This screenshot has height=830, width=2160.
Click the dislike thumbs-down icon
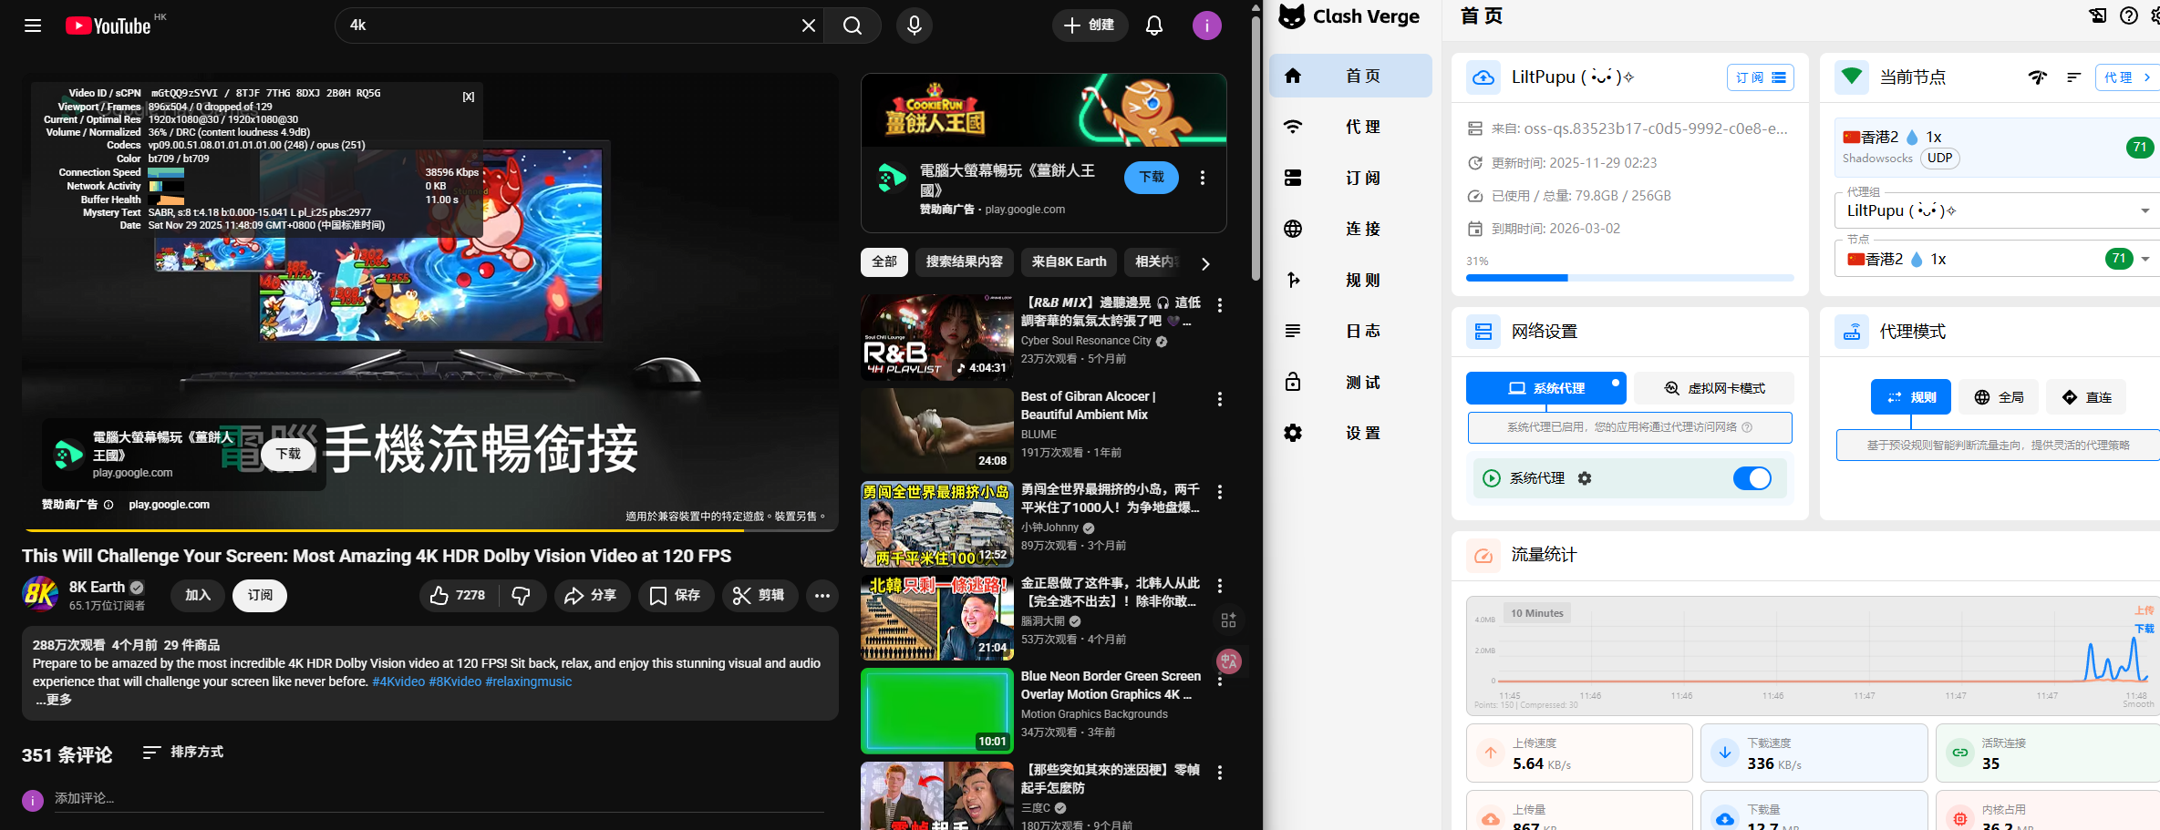coord(521,595)
